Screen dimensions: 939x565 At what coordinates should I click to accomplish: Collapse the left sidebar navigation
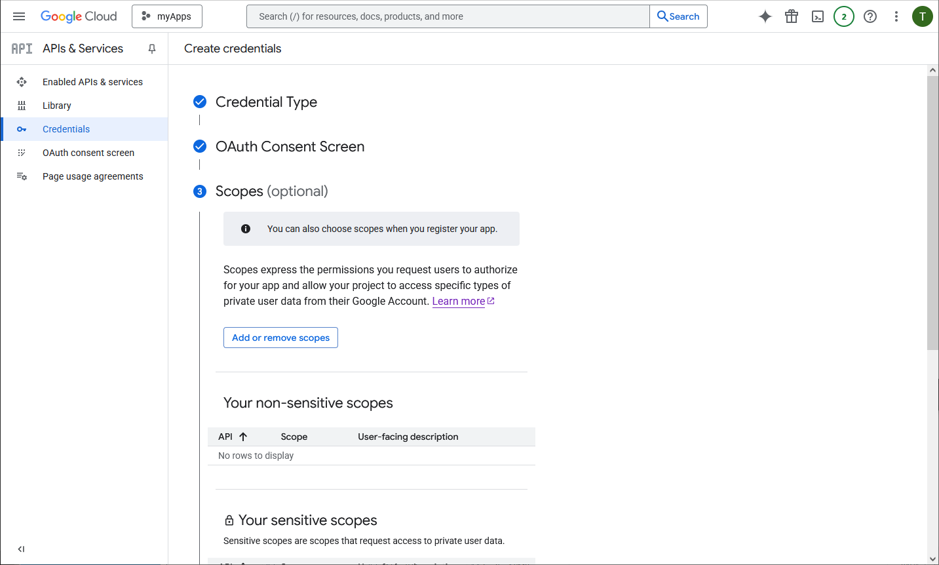[21, 549]
